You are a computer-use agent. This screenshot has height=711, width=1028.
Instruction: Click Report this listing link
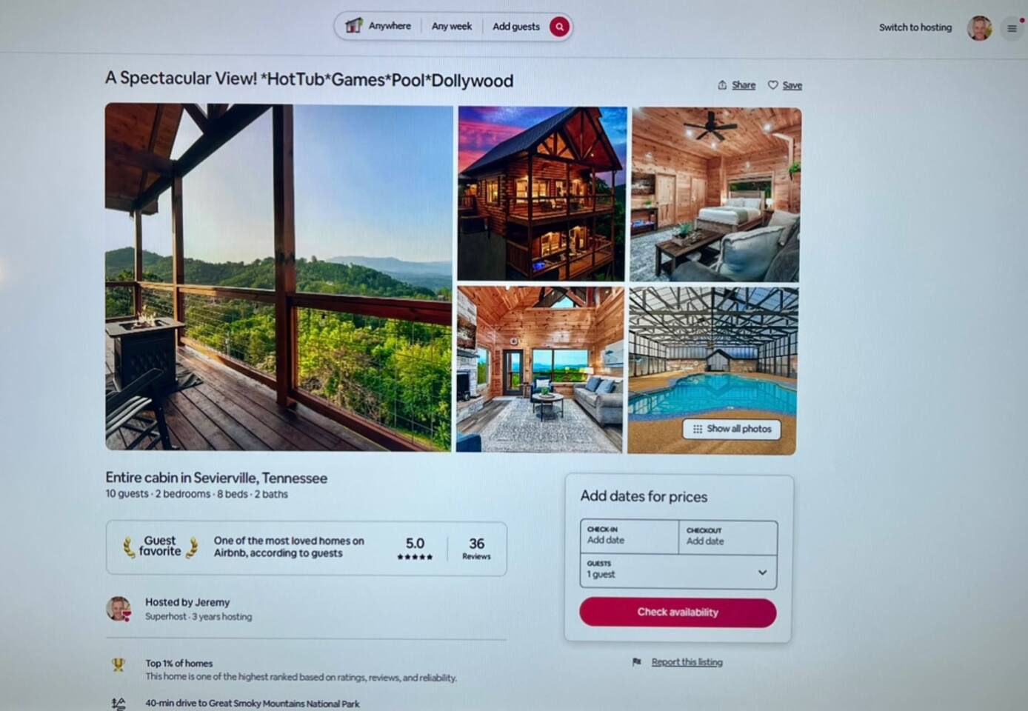click(x=687, y=662)
